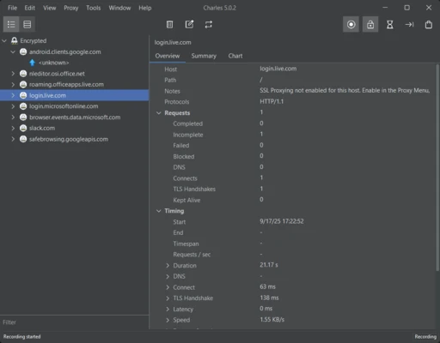Click the 21.17 s duration value
Image resolution: width=440 pixels, height=343 pixels.
[269, 265]
